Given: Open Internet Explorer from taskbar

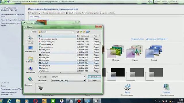Looking at the screenshot, I should point(9,101).
